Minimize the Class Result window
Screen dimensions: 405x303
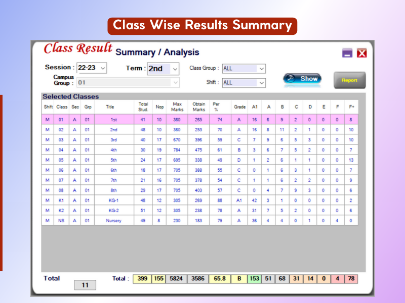347,53
